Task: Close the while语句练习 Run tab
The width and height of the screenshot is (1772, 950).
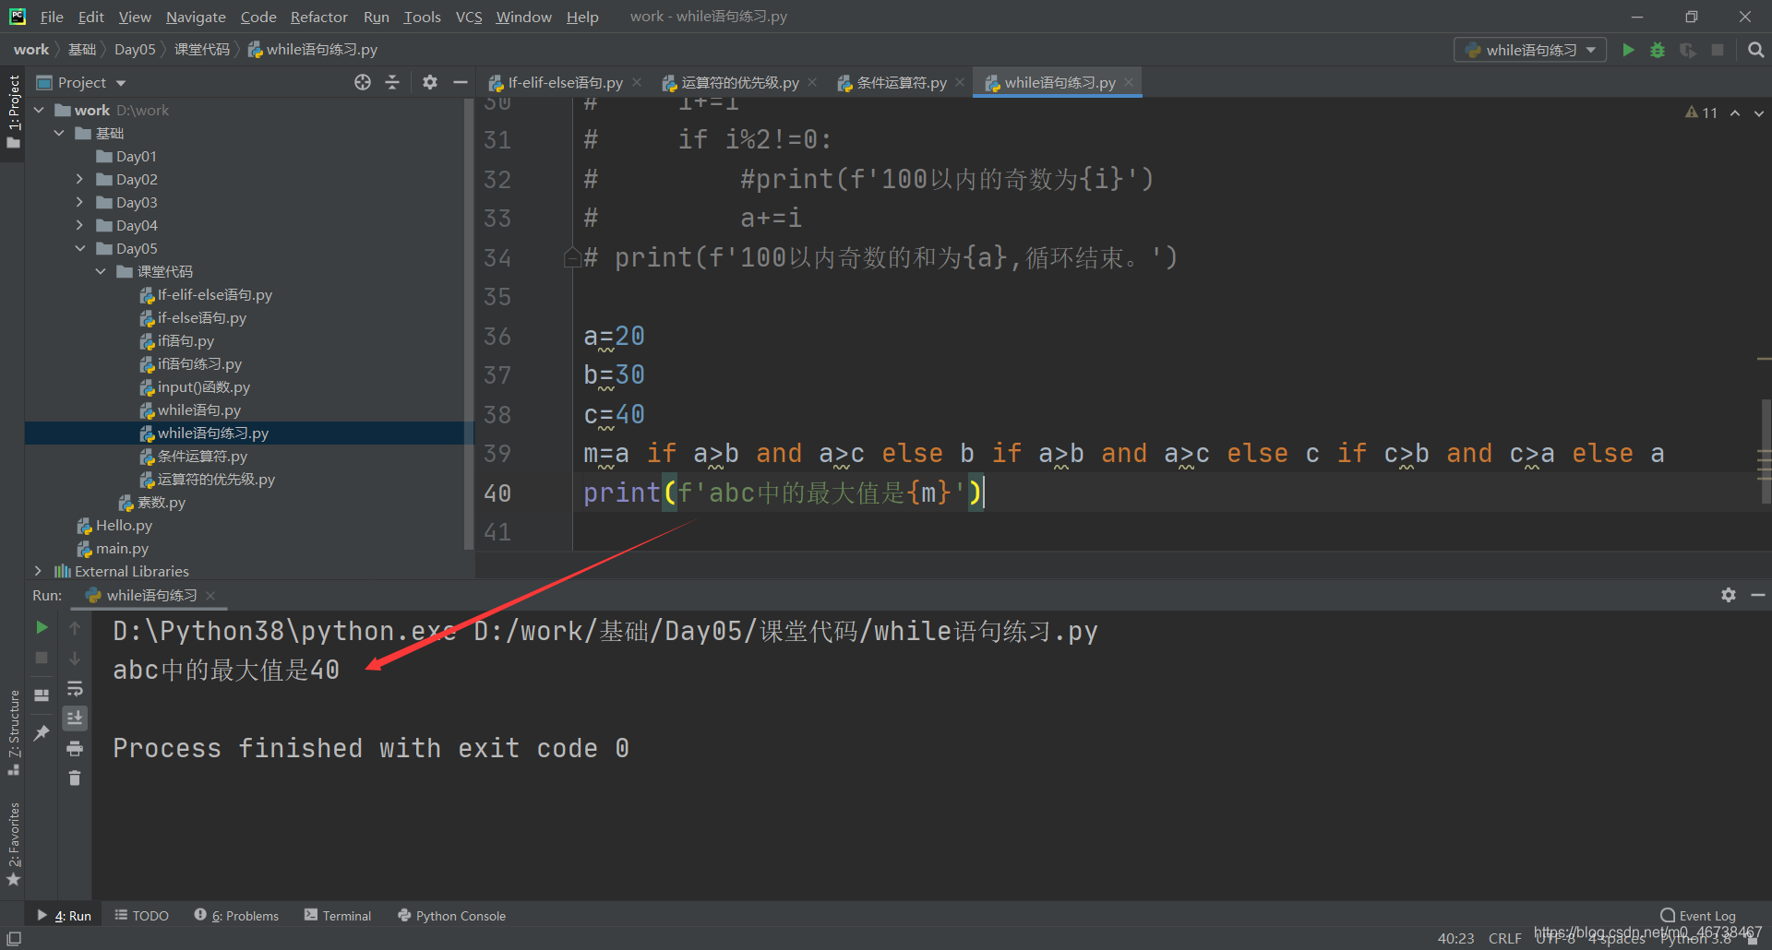Action: pos(210,595)
